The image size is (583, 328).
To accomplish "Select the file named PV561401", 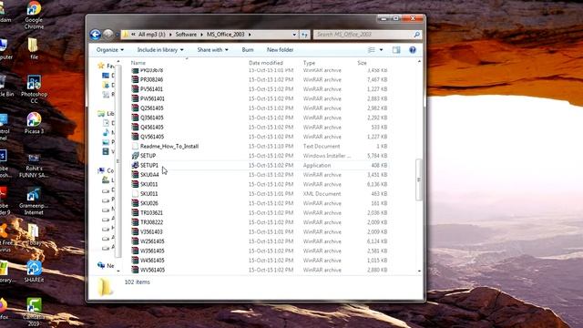I will pyautogui.click(x=151, y=89).
